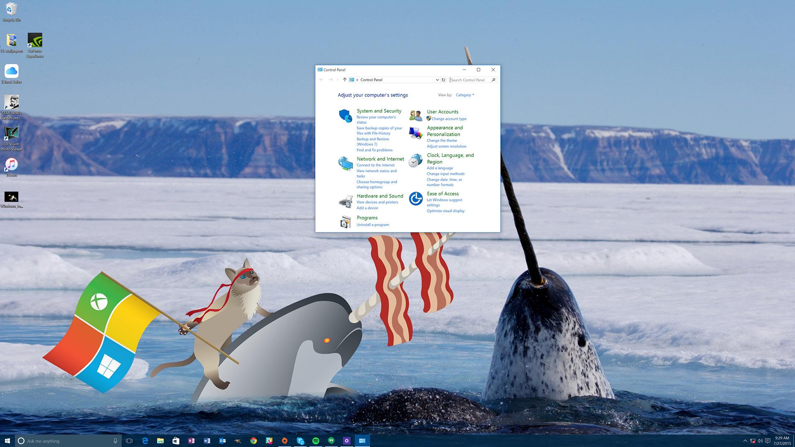
Task: Click the Network and Internet icon
Action: 345,163
